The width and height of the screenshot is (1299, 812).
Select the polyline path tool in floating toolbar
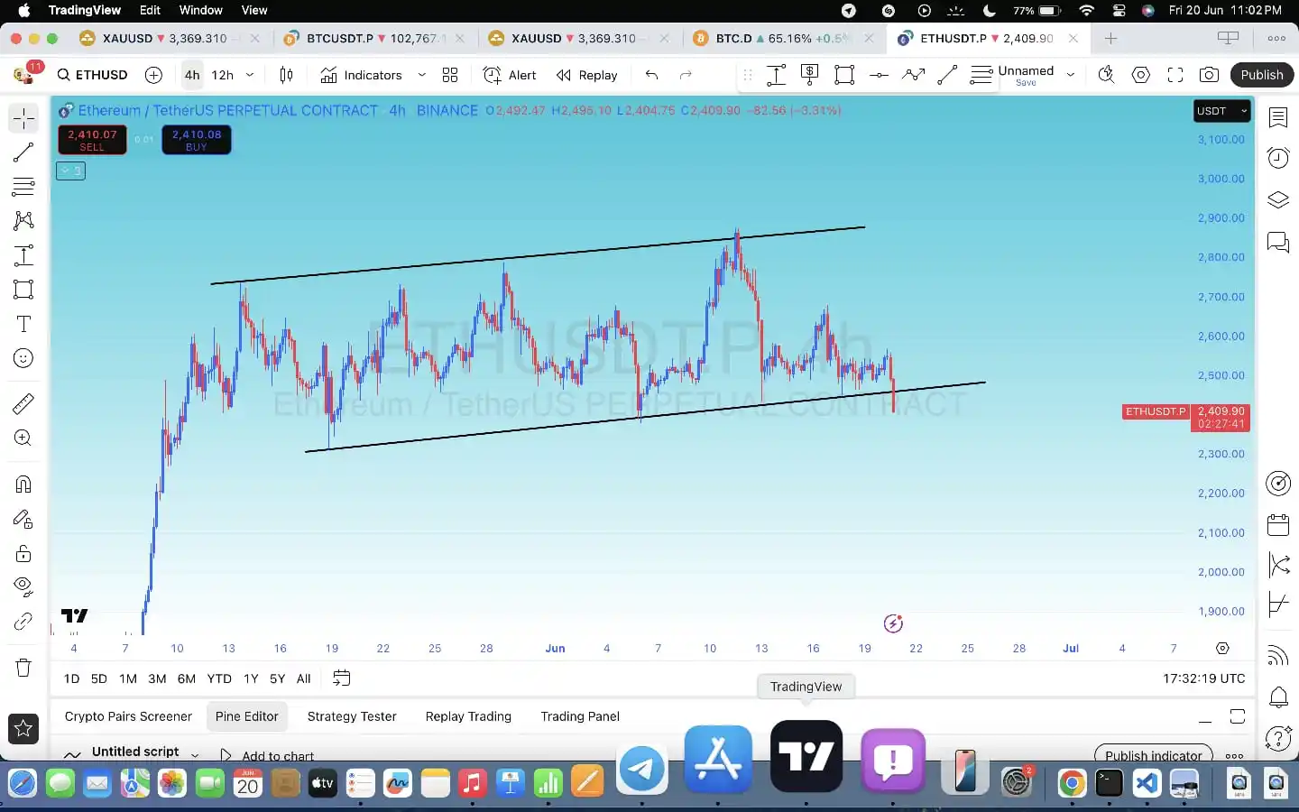tap(913, 75)
